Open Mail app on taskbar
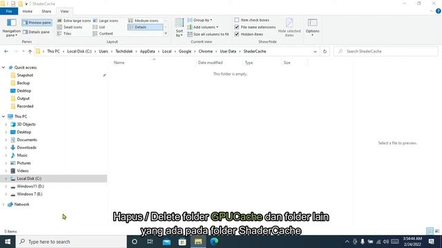Image resolution: width=442 pixels, height=248 pixels. [x=166, y=242]
